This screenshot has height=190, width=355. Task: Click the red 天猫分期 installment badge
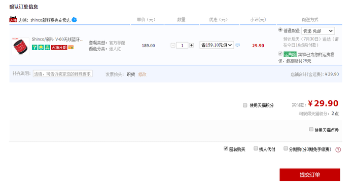pos(59,47)
